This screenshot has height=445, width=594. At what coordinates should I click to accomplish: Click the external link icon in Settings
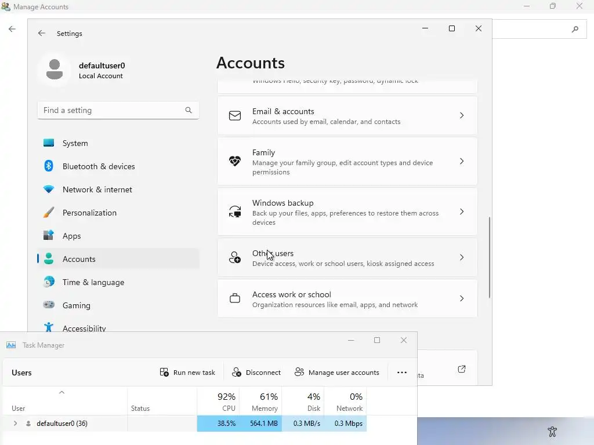coord(461,369)
